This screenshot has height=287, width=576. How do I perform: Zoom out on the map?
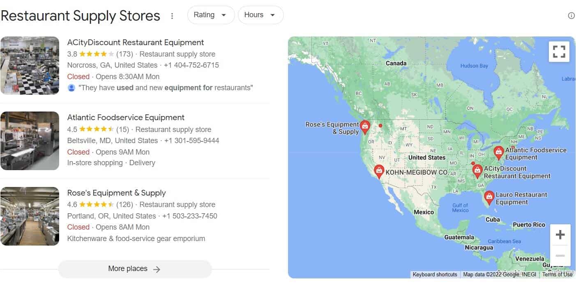point(560,255)
